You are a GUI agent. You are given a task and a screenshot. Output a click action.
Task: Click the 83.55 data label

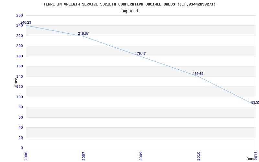pyautogui.click(x=255, y=102)
